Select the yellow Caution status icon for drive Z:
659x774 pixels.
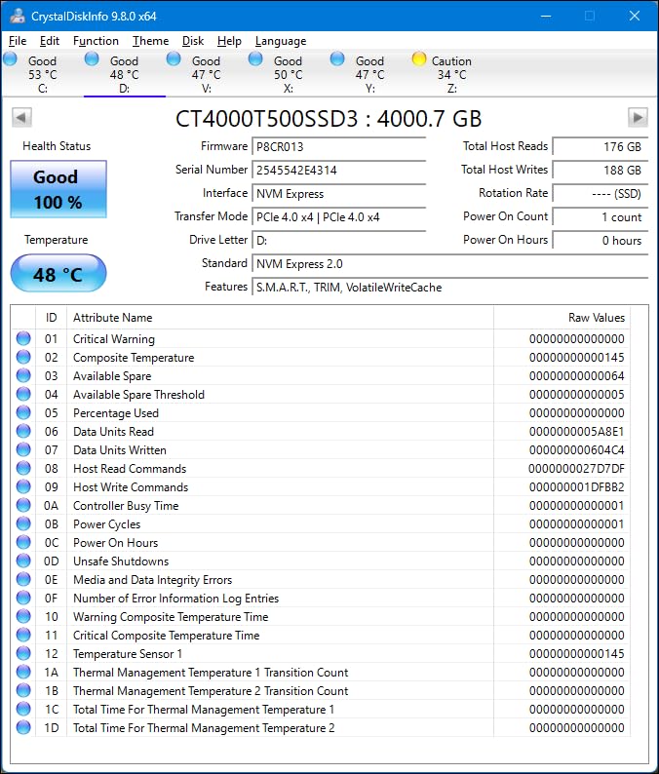(419, 59)
